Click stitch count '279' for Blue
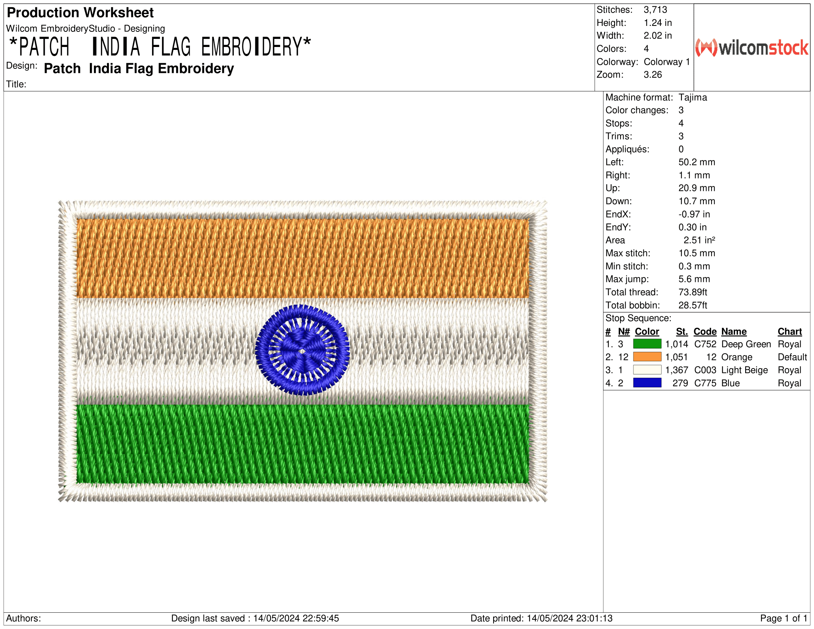The height and width of the screenshot is (629, 814). (680, 383)
